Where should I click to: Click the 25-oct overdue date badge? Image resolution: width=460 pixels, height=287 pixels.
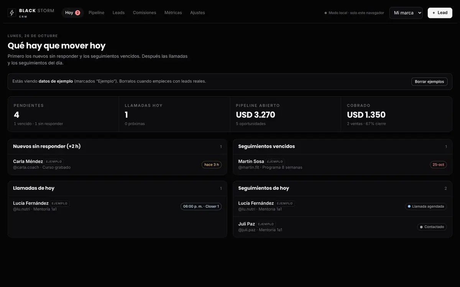pyautogui.click(x=438, y=165)
